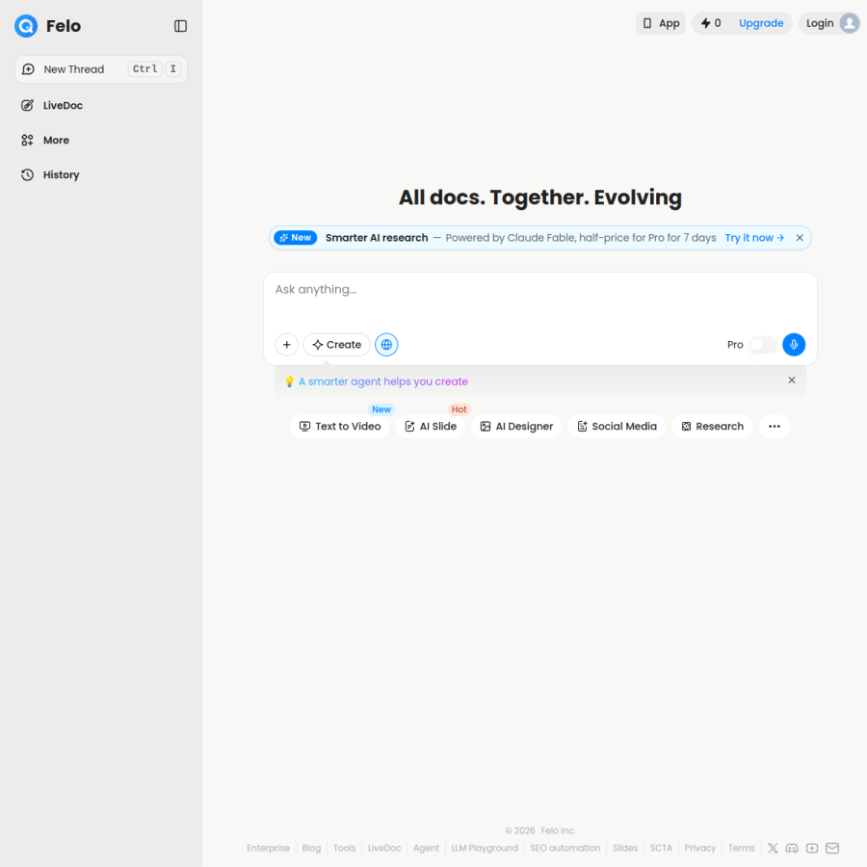Image resolution: width=867 pixels, height=867 pixels.
Task: Click the AI Designer image icon
Action: 485,427
